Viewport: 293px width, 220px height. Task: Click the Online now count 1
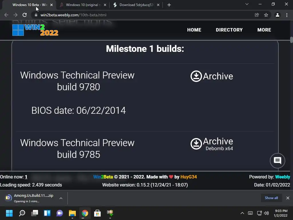26,177
